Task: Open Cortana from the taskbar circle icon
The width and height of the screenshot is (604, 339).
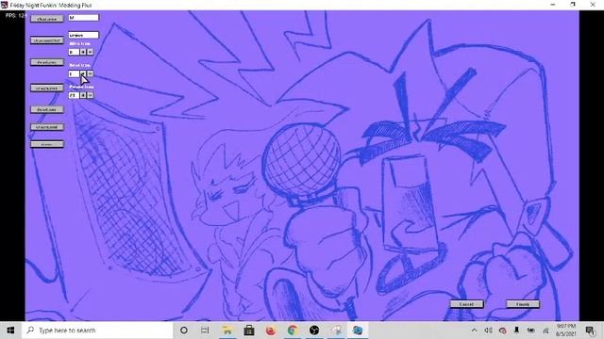Action: pos(184,331)
